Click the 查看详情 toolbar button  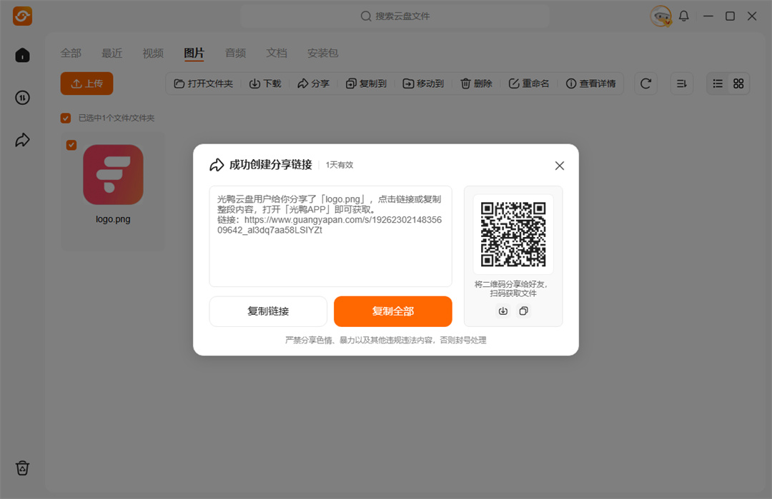click(591, 84)
